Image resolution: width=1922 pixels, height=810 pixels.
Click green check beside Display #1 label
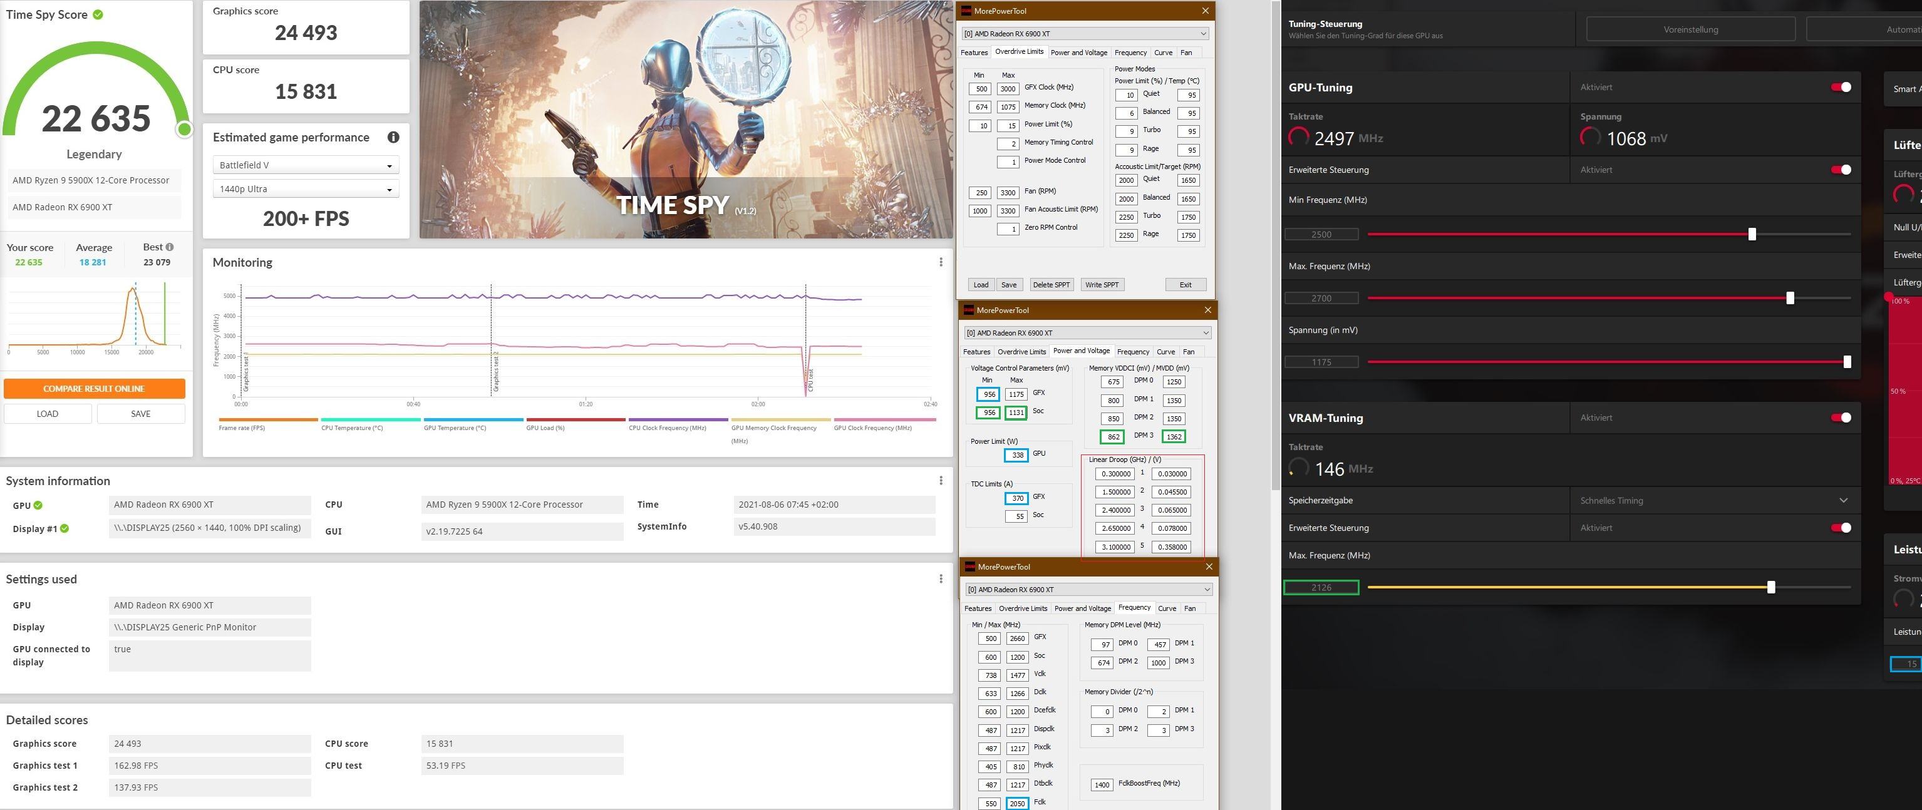(x=65, y=529)
